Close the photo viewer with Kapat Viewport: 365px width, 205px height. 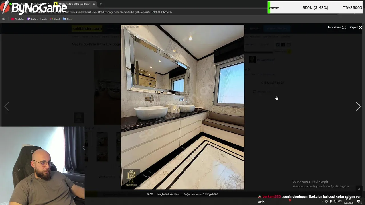click(x=356, y=27)
